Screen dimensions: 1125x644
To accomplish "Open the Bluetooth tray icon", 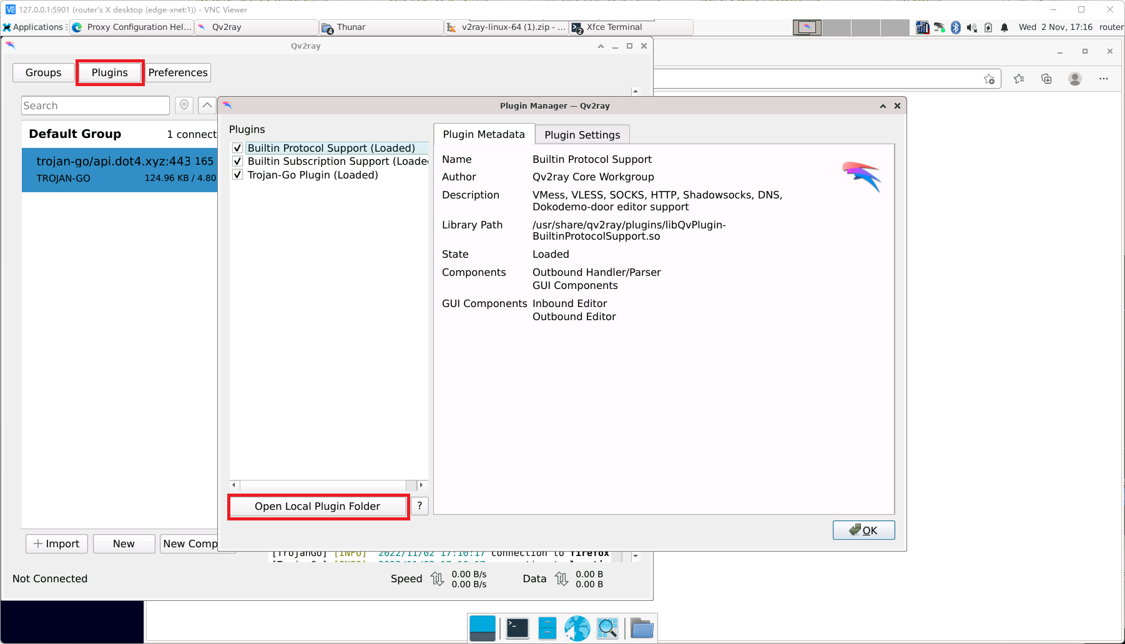I will point(956,27).
